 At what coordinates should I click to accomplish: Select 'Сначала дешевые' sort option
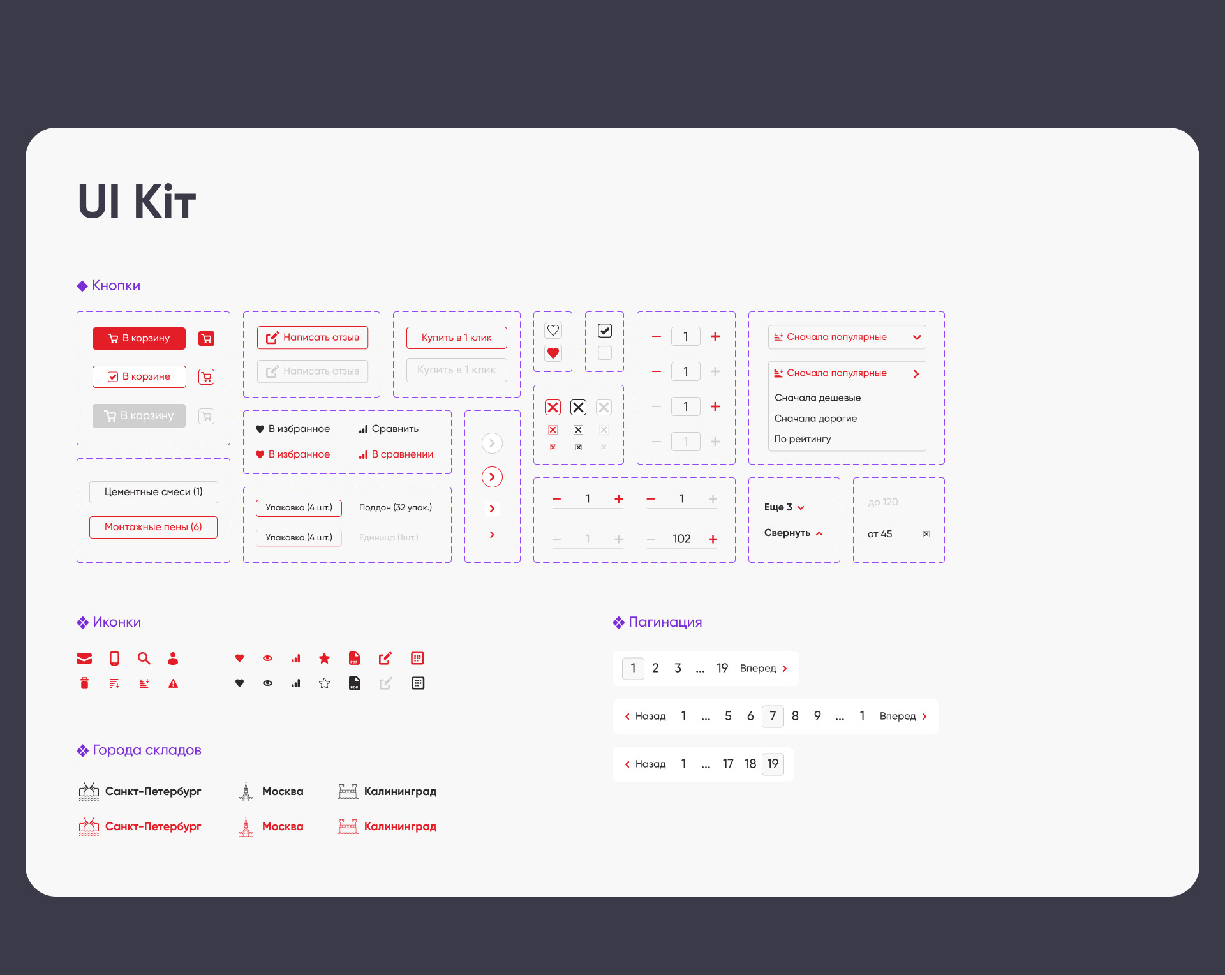(x=817, y=398)
